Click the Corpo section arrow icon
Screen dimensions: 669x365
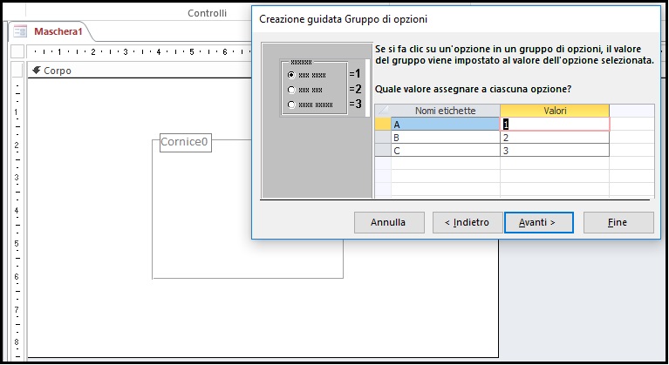pyautogui.click(x=37, y=70)
